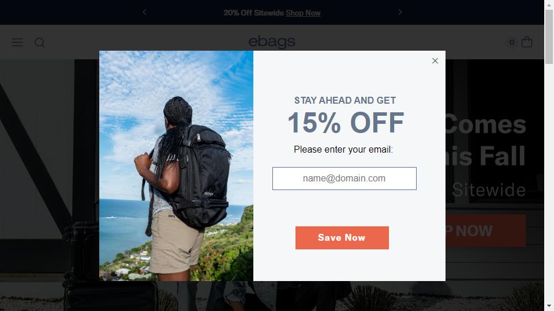Follow the Shop Now banner link
The width and height of the screenshot is (554, 311).
click(303, 13)
